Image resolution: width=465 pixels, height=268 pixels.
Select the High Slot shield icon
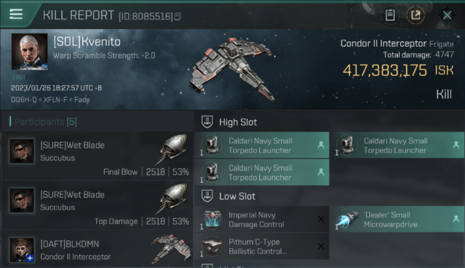pyautogui.click(x=207, y=122)
